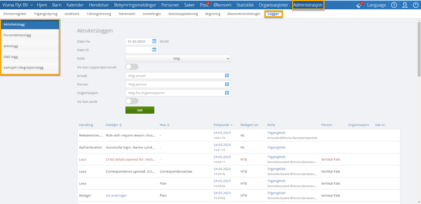Open calendar picker for Dato til
The image size is (421, 204).
tap(154, 50)
